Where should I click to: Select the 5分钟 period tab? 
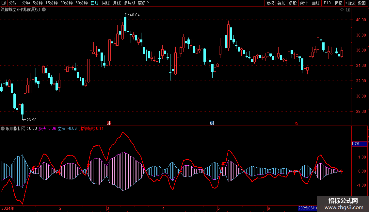(x=38, y=3)
